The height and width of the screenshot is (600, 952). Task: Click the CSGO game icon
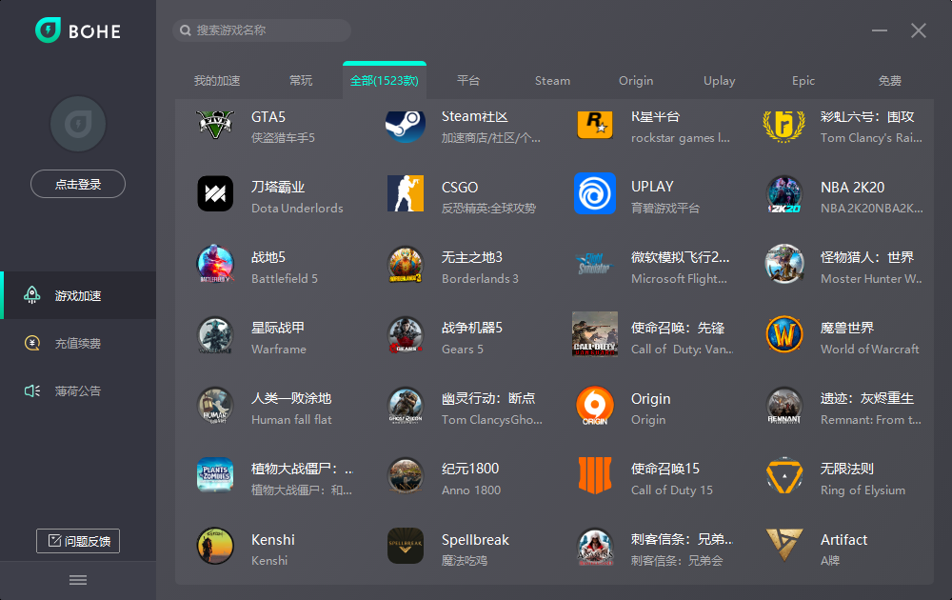405,193
